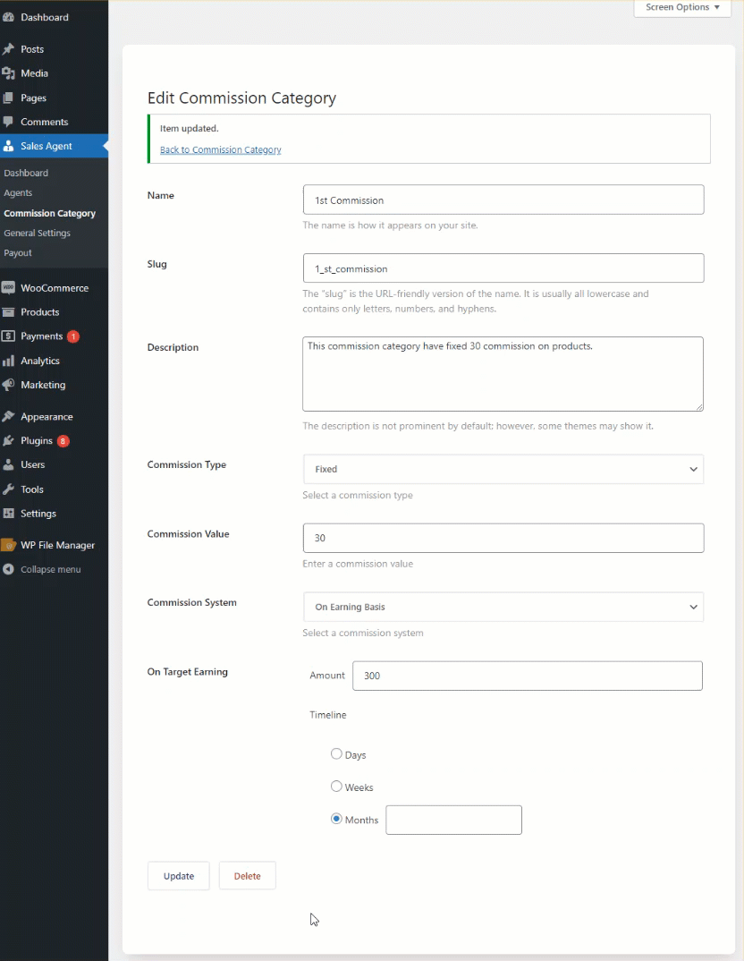Click the 'Timeline' label
This screenshot has height=961, width=744.
click(328, 715)
